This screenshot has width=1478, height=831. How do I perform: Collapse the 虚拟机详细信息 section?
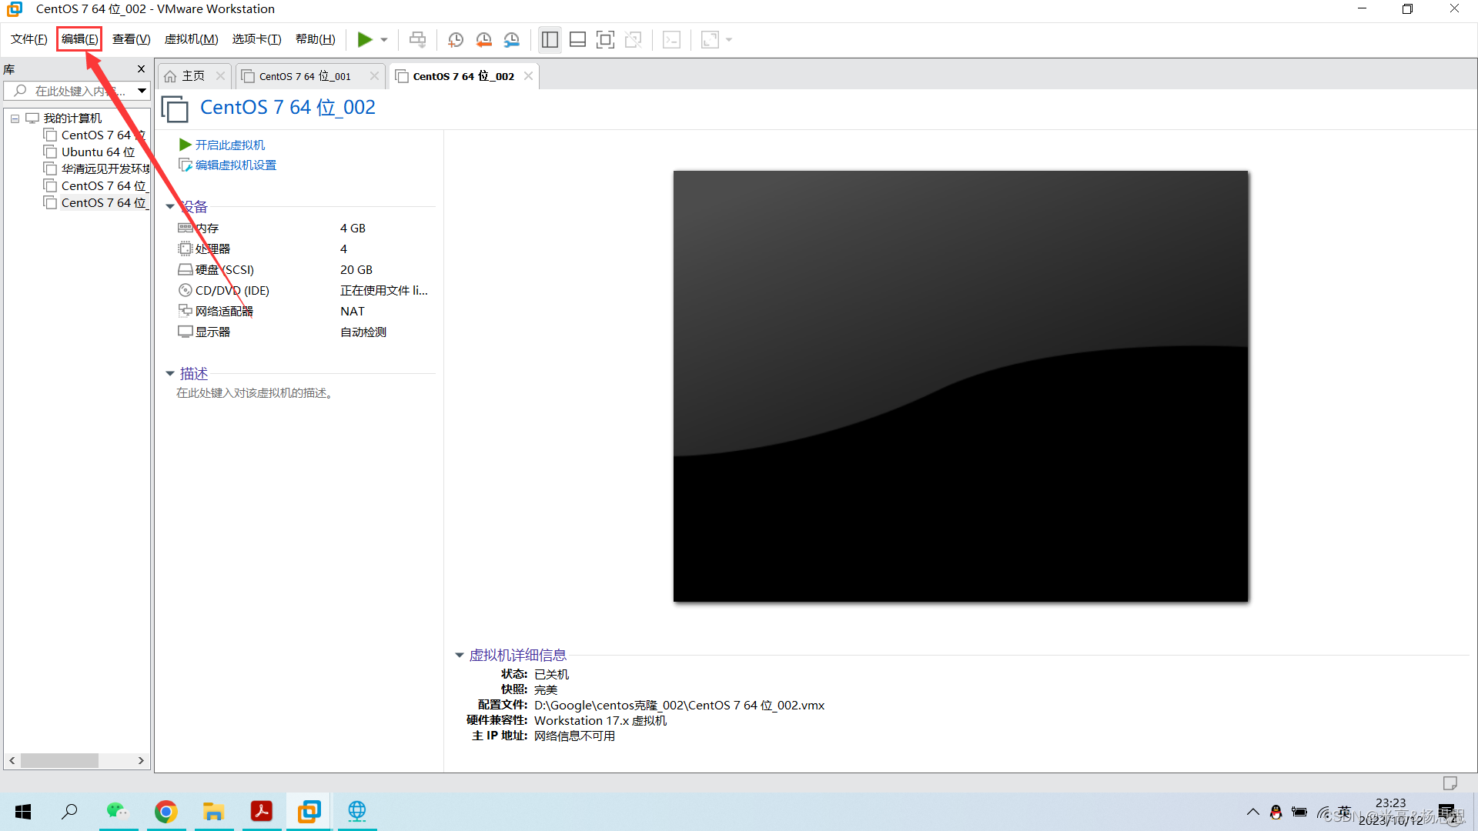click(x=460, y=655)
